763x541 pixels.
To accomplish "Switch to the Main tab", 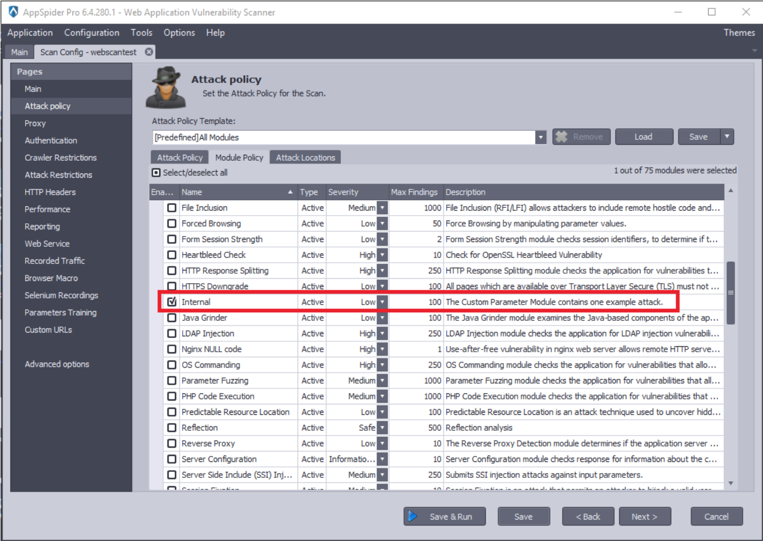I will [x=19, y=52].
